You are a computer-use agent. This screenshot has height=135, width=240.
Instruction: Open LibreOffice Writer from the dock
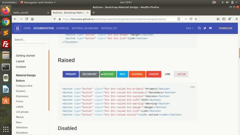6,89
